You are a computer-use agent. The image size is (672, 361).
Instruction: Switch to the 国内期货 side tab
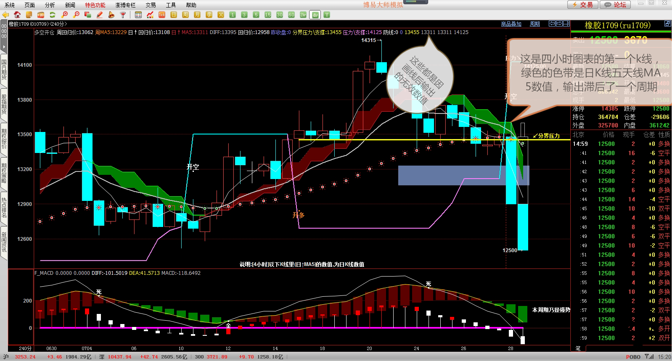tap(4, 70)
